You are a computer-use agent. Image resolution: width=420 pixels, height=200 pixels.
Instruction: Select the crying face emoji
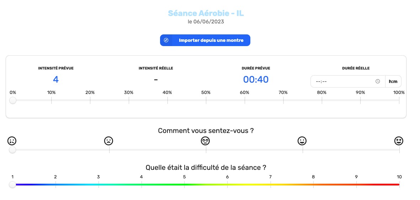(12, 141)
